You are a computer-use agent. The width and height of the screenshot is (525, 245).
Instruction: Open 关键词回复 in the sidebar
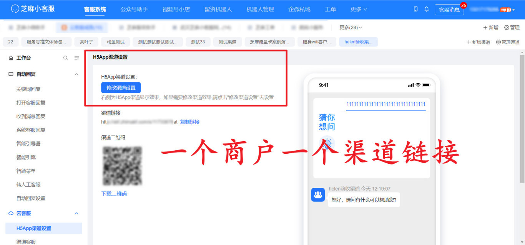point(28,89)
